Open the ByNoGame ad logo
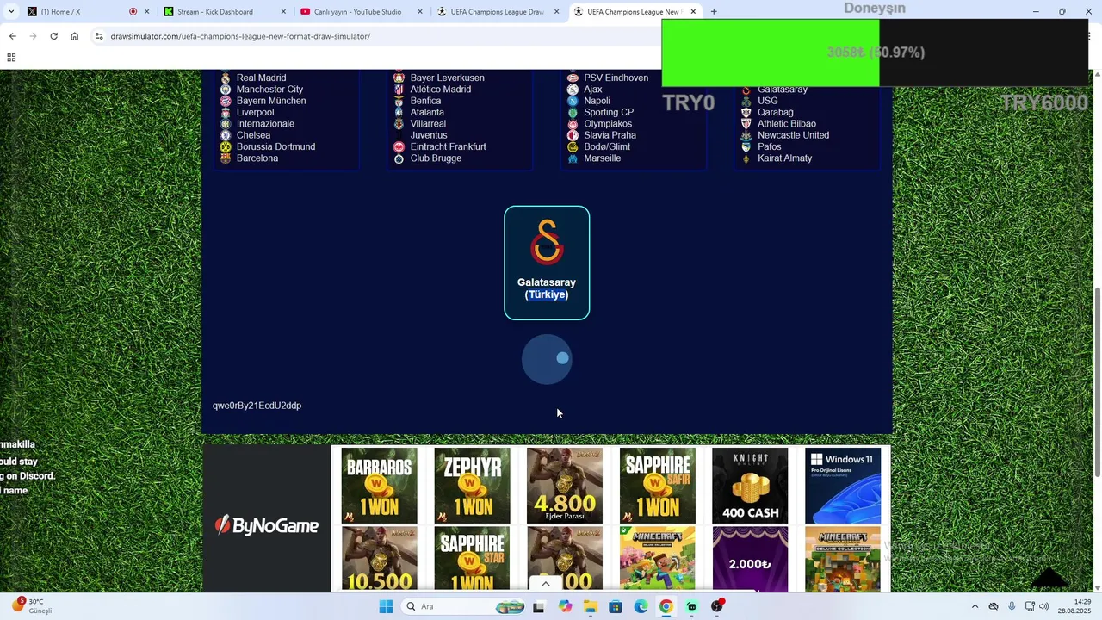1102x620 pixels. [x=267, y=524]
